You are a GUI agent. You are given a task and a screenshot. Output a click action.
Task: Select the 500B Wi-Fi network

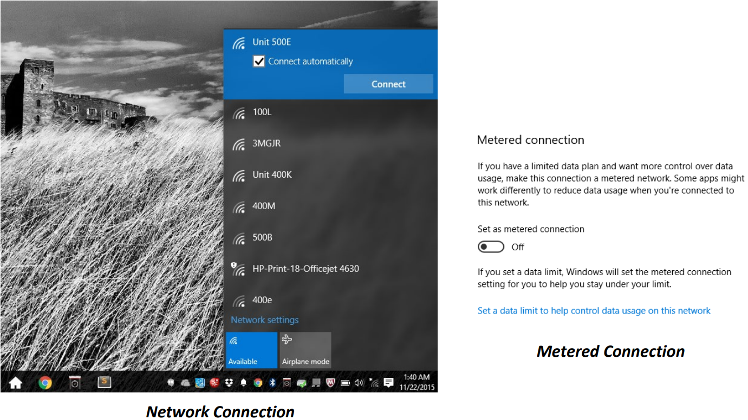click(x=330, y=238)
